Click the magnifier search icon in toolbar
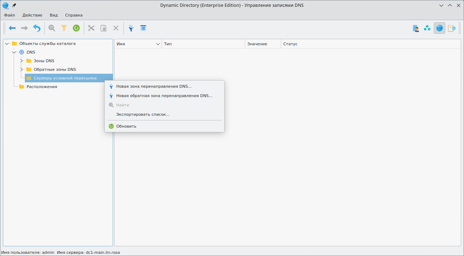Viewport: 464px width, 256px height. pos(52,28)
